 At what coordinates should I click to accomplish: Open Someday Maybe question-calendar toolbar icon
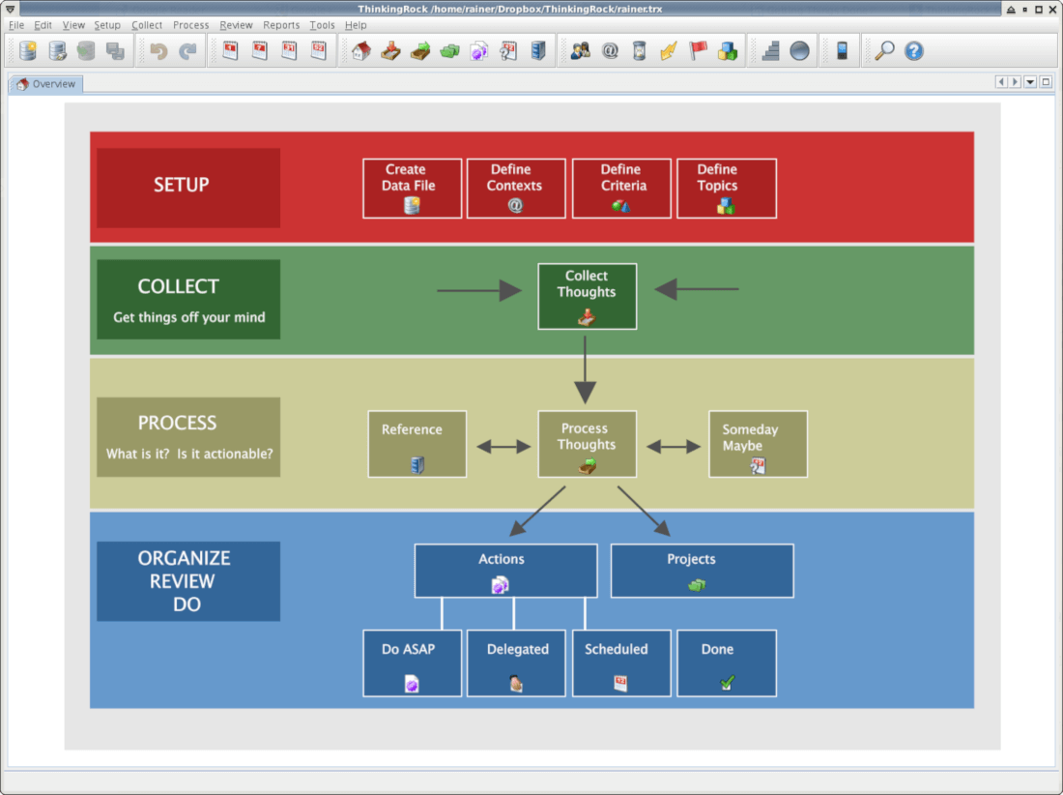point(508,51)
